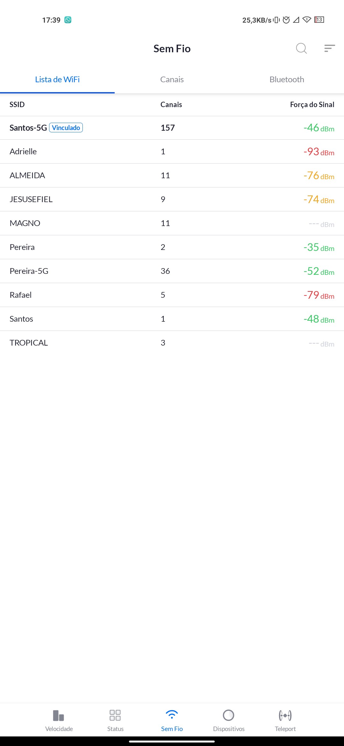344x746 pixels.
Task: Tap the search magnifier icon
Action: point(301,48)
